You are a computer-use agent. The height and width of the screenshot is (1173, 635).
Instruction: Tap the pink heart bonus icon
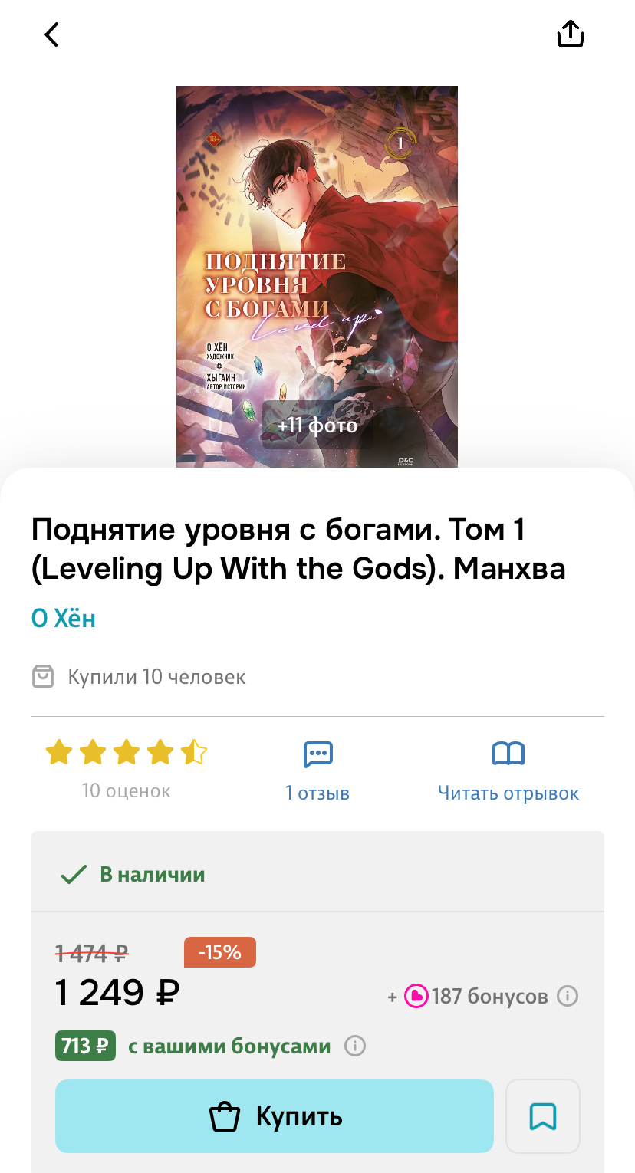(x=416, y=997)
